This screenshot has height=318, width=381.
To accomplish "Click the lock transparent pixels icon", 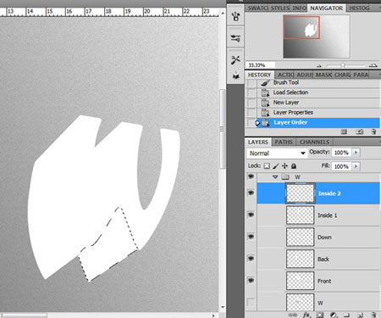I will (267, 166).
